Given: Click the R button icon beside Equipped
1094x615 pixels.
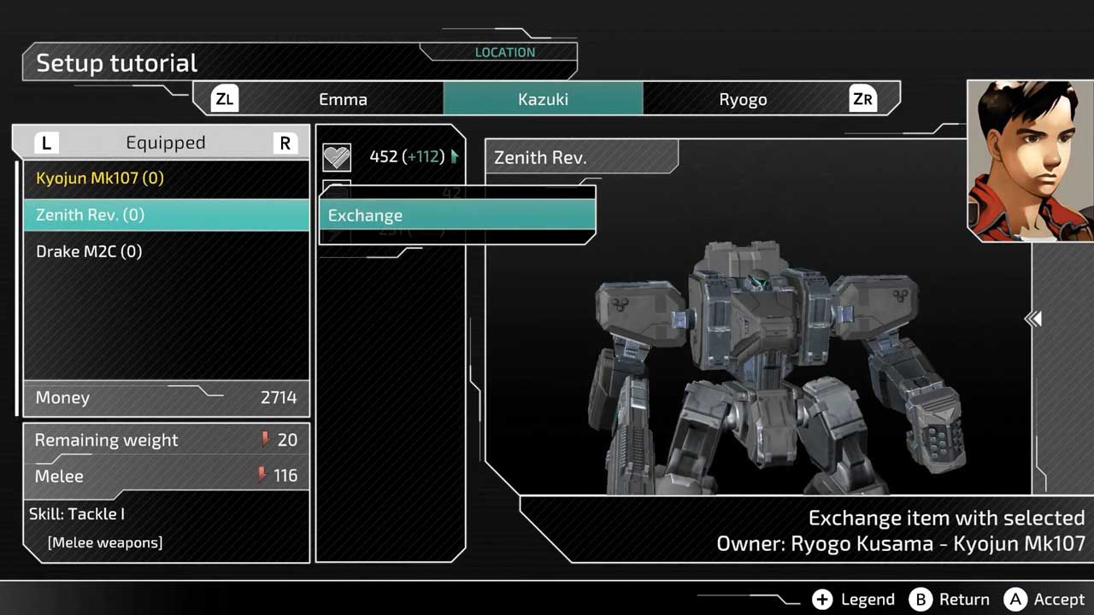Looking at the screenshot, I should (285, 143).
